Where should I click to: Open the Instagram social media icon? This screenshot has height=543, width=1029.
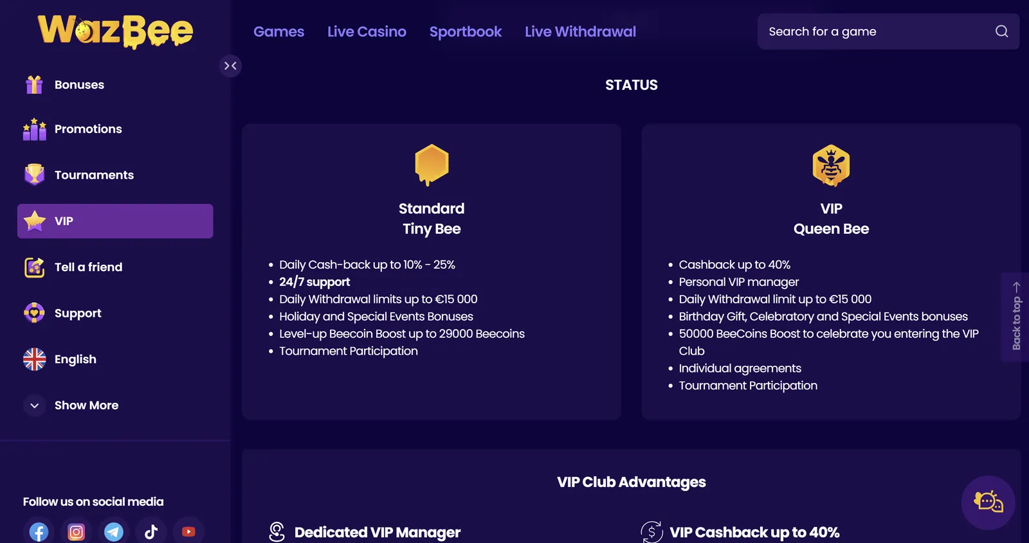click(77, 531)
